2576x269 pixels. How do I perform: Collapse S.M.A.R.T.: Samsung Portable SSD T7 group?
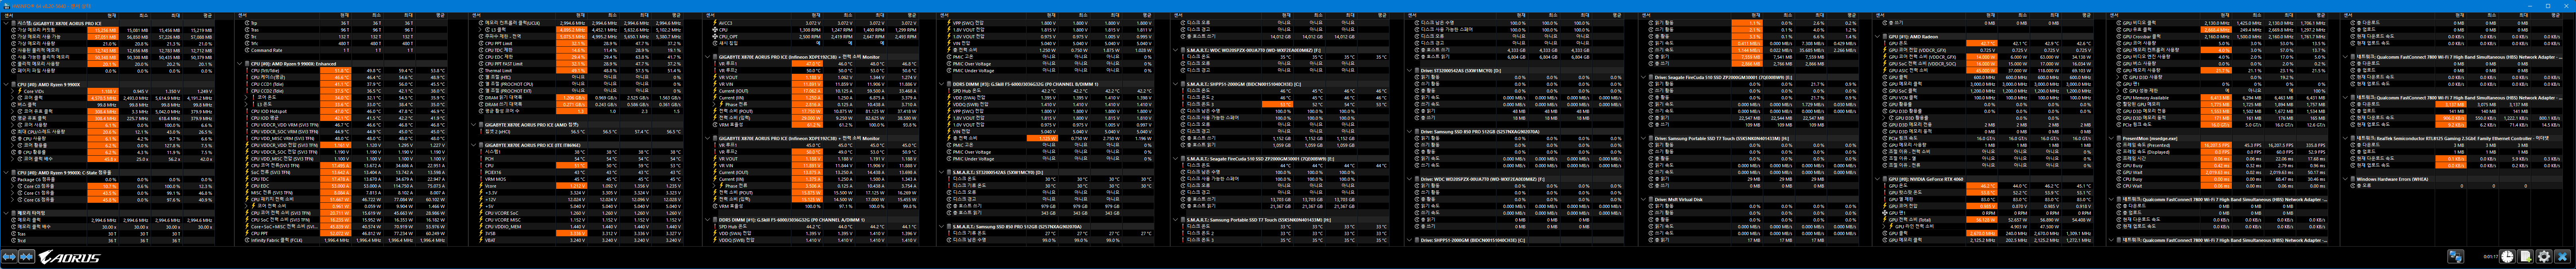(1175, 220)
